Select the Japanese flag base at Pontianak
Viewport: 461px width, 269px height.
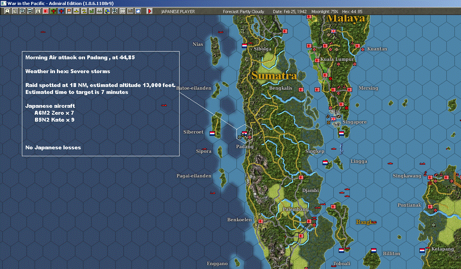tap(430, 207)
